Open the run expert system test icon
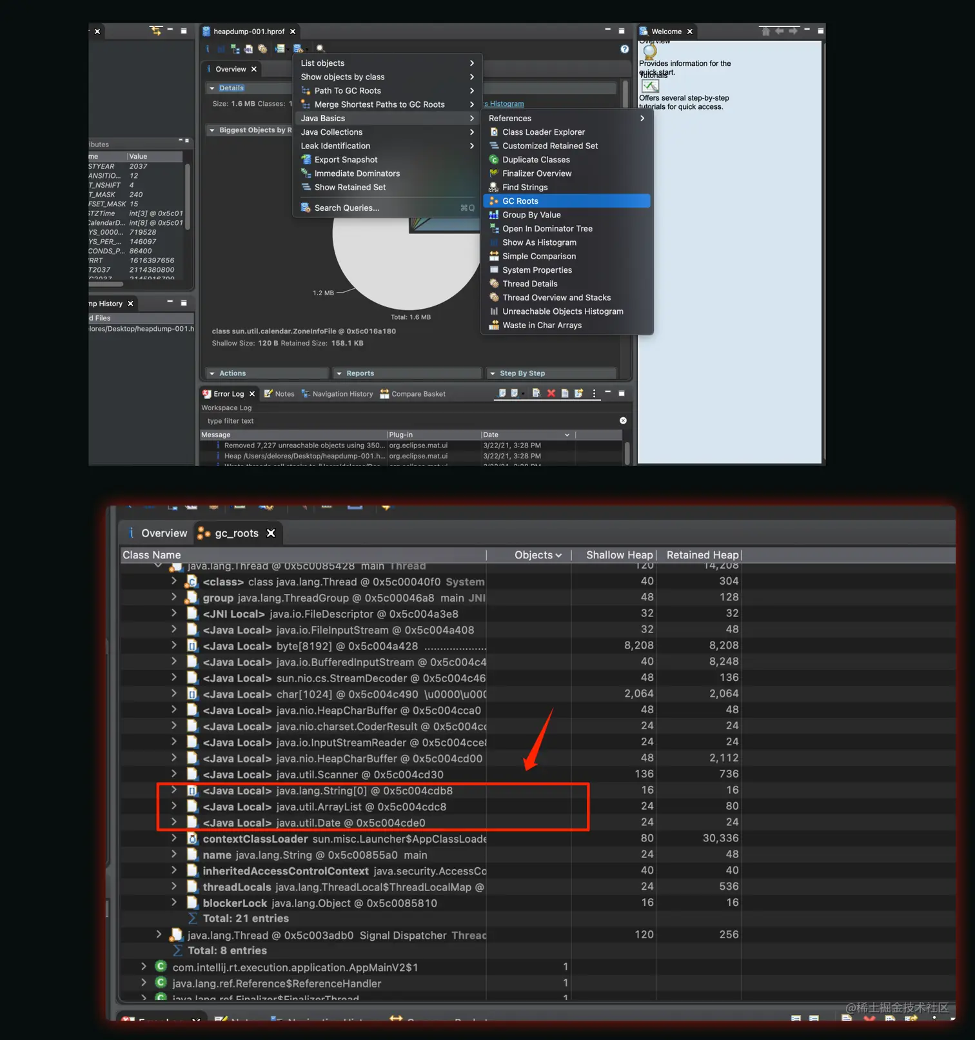This screenshot has width=975, height=1040. 280,49
